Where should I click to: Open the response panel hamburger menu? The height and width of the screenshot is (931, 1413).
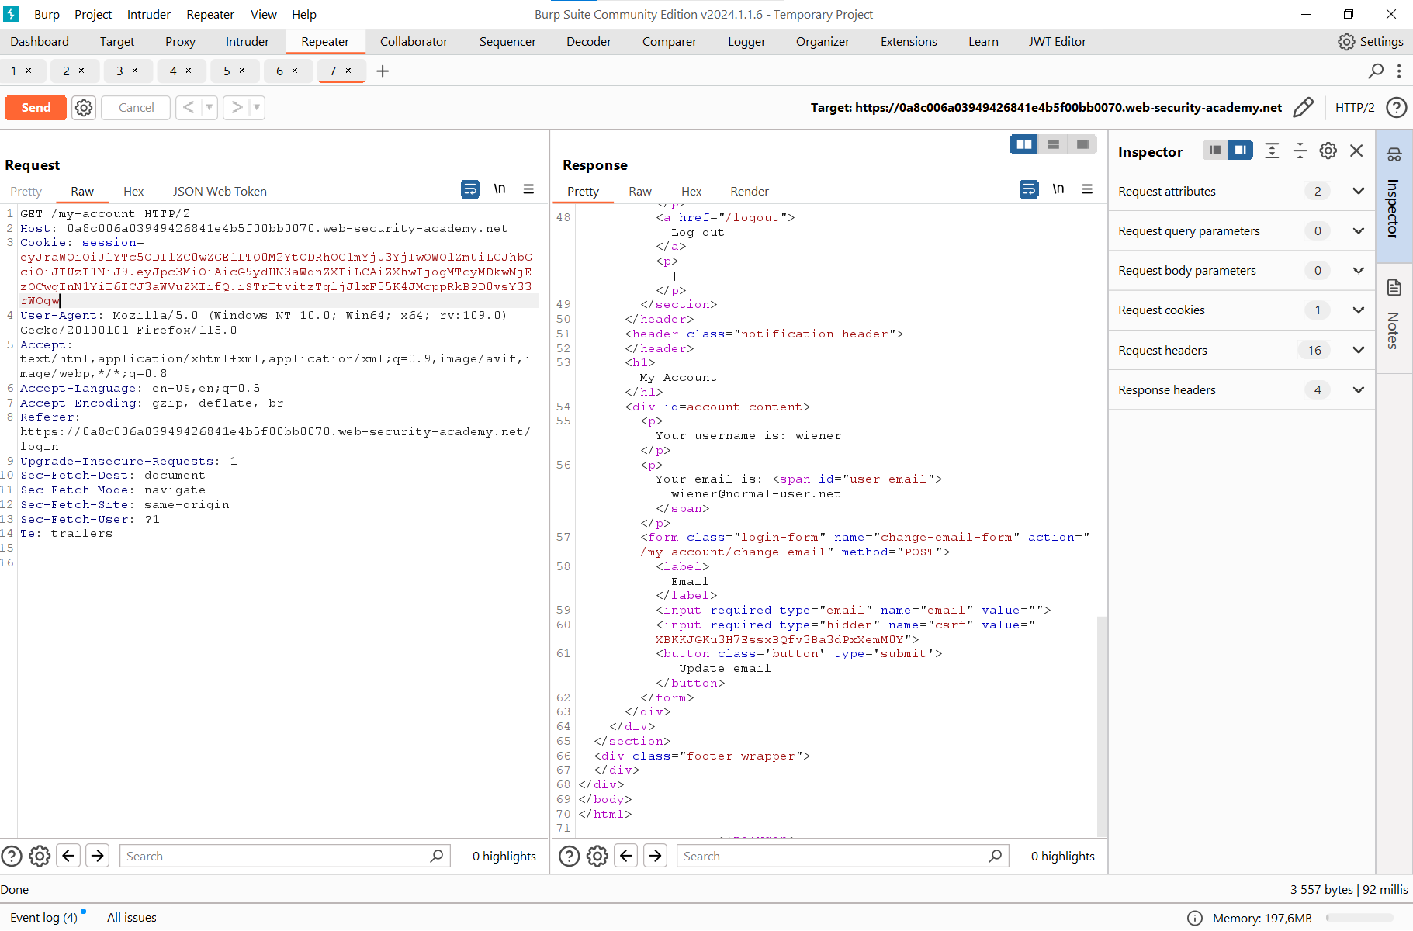point(1087,189)
